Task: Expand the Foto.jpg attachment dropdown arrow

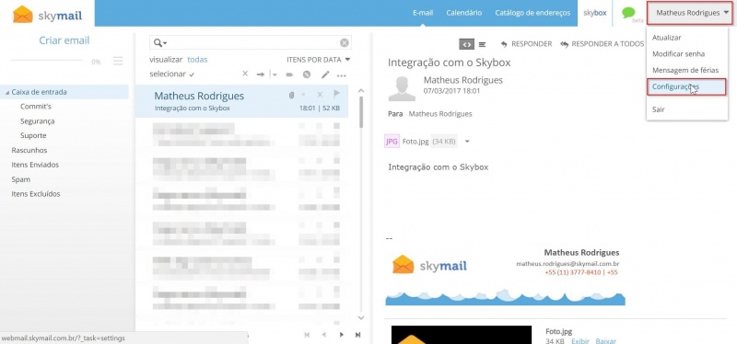Action: click(467, 142)
